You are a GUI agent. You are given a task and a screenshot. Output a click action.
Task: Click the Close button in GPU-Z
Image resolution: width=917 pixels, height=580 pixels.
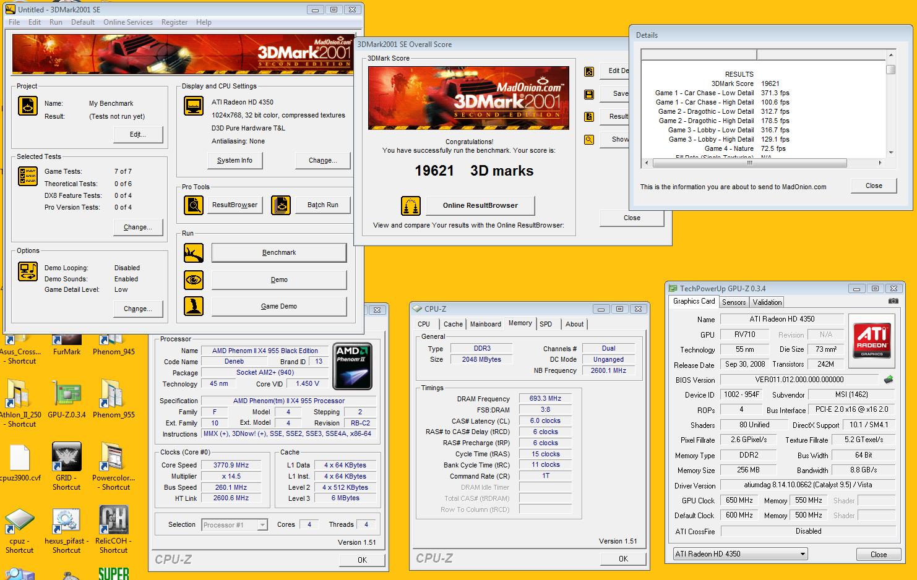tap(879, 554)
